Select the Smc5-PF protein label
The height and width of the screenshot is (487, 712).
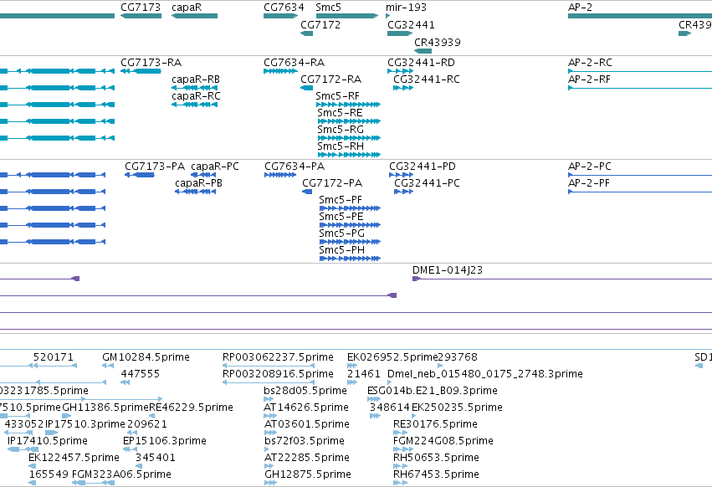[x=341, y=200]
